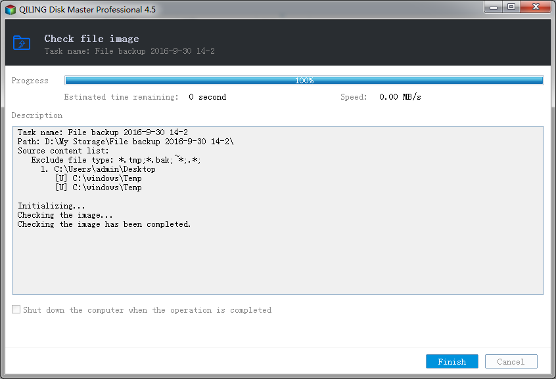Minimize the Disk Master window
Image resolution: width=556 pixels, height=379 pixels.
(494, 7)
